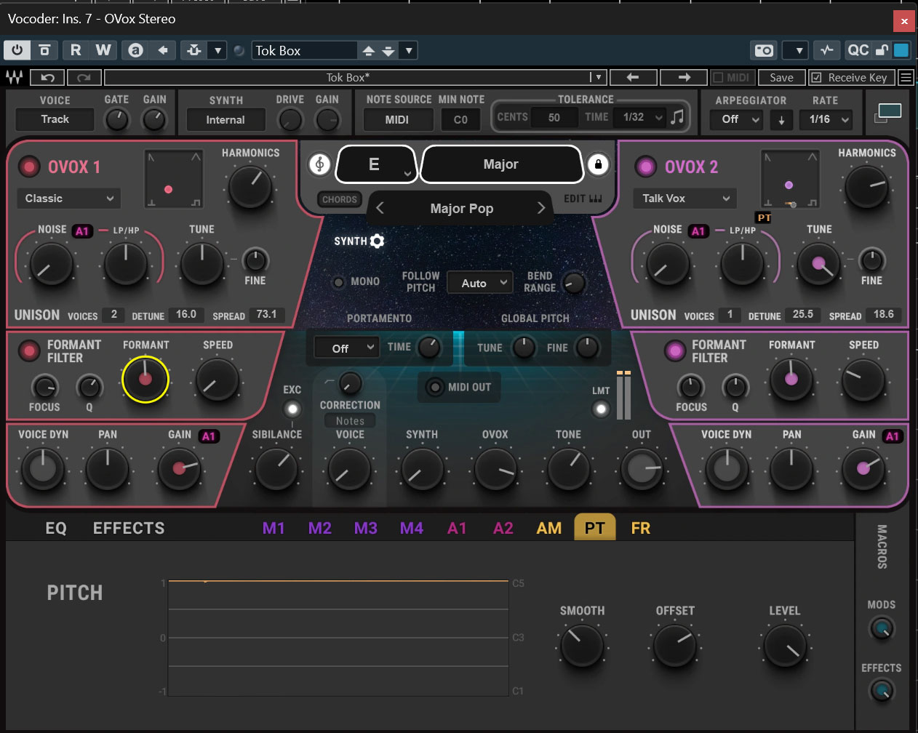The height and width of the screenshot is (733, 918).
Task: Click the CHORDS button
Action: 340,199
